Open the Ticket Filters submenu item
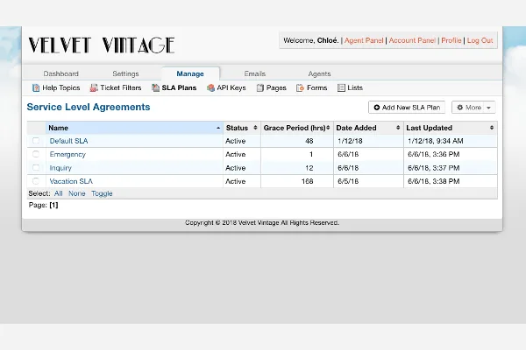This screenshot has width=526, height=350. tap(116, 88)
